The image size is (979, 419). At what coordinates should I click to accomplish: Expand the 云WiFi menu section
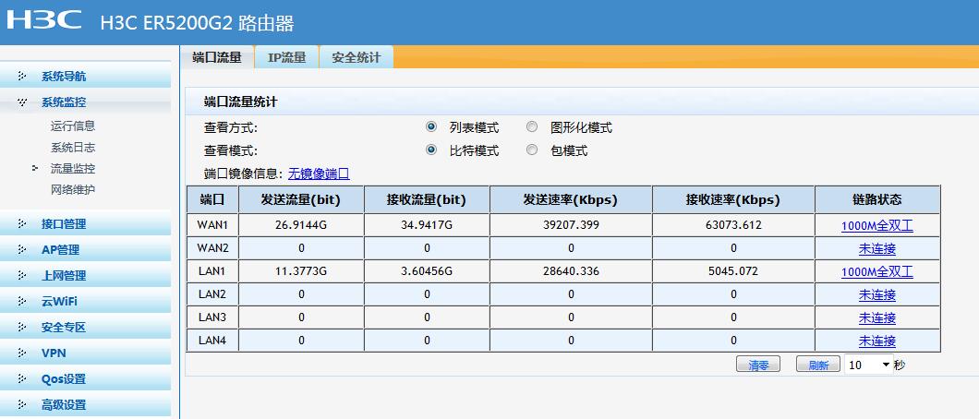tap(86, 302)
